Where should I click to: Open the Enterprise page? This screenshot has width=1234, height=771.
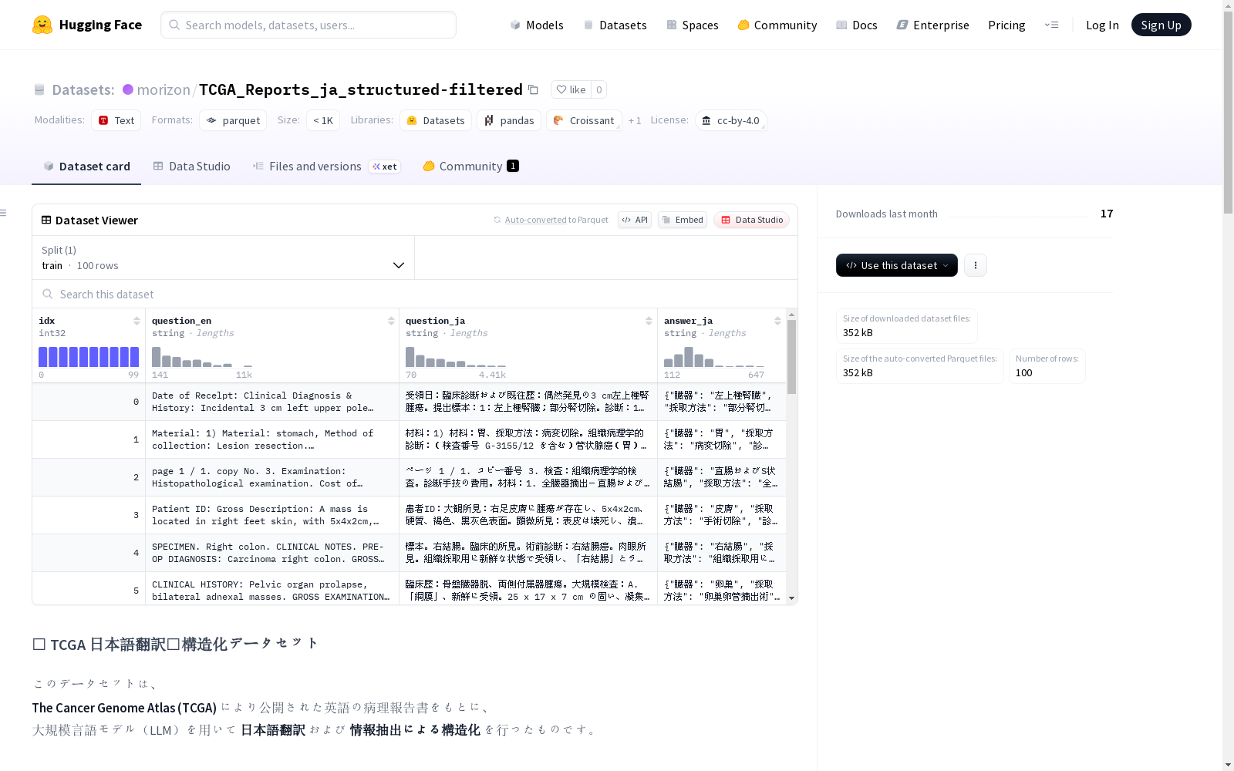click(x=932, y=25)
